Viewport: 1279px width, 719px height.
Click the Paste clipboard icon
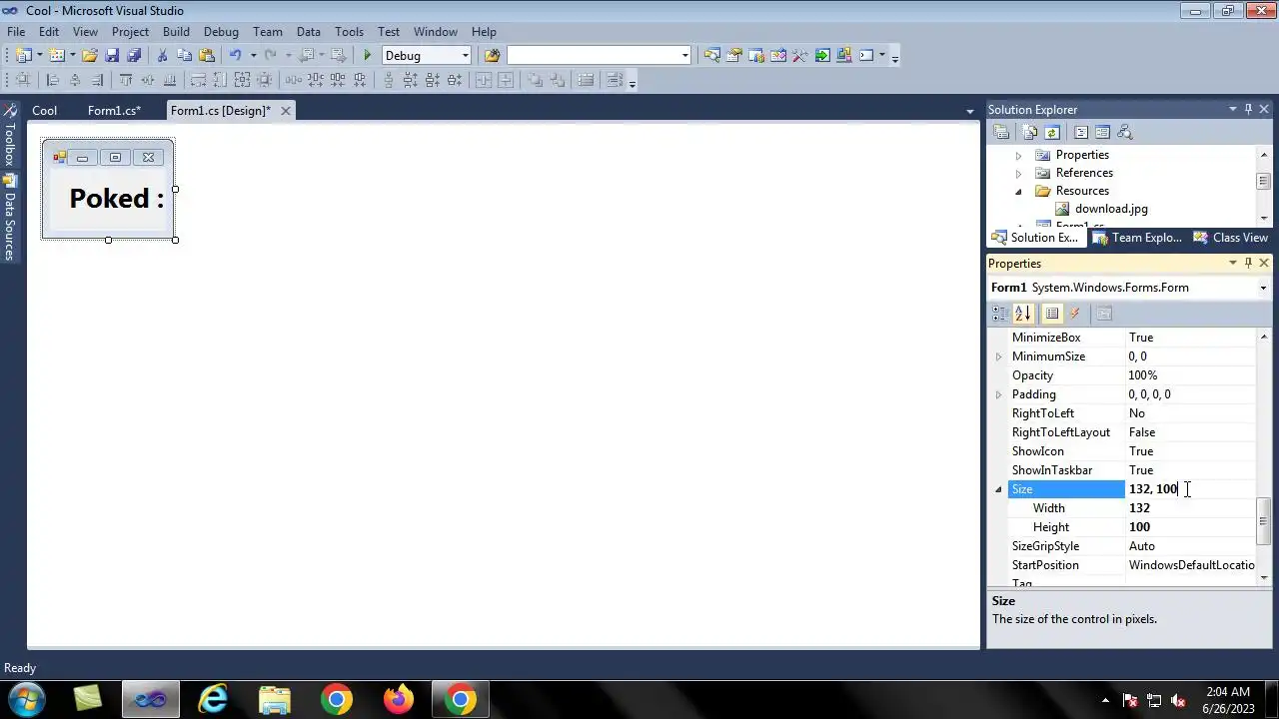point(207,56)
